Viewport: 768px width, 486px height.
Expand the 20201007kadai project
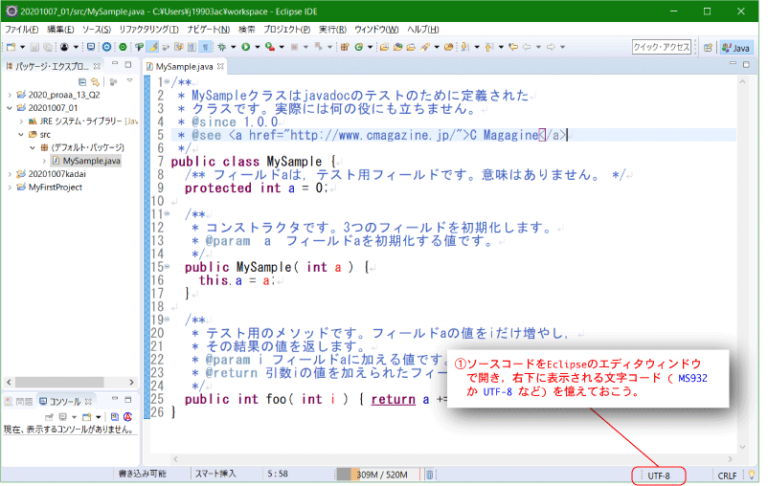pos(10,174)
